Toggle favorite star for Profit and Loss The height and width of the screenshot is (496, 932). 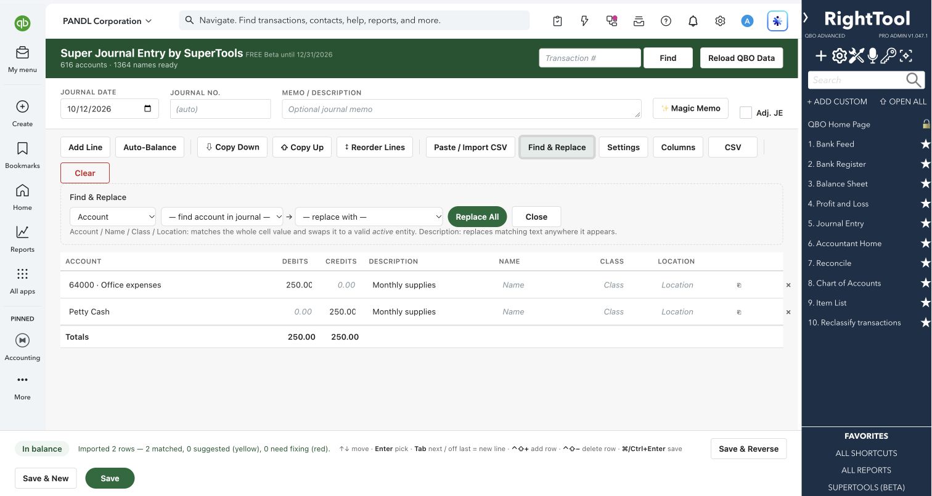click(x=925, y=204)
